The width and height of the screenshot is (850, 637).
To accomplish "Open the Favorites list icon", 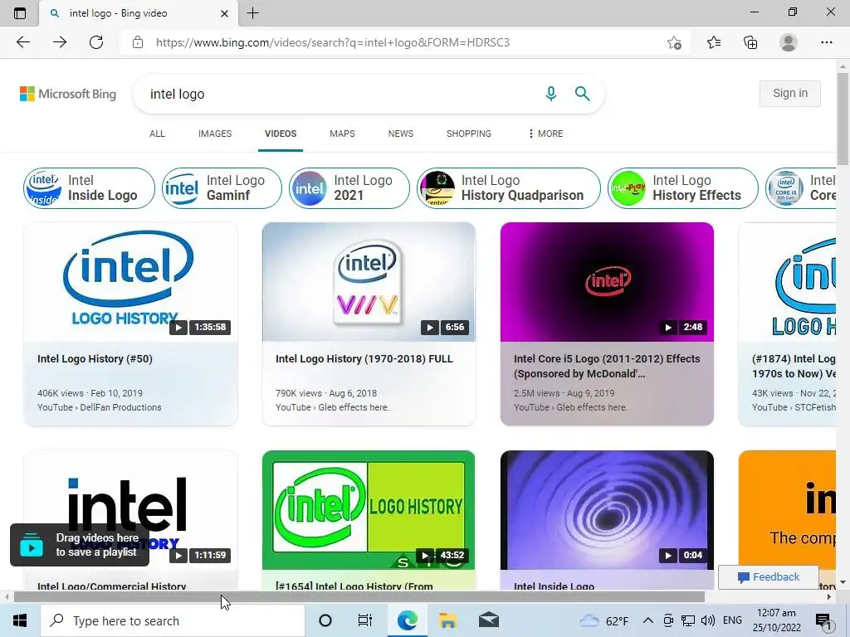I will coord(714,42).
